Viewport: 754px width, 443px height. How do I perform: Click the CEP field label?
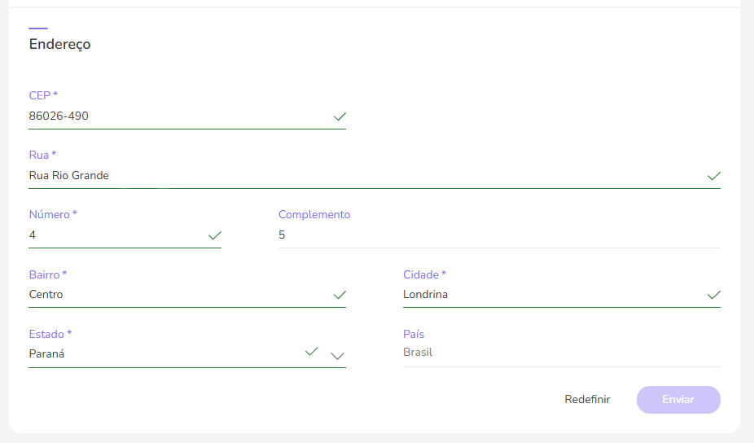43,96
